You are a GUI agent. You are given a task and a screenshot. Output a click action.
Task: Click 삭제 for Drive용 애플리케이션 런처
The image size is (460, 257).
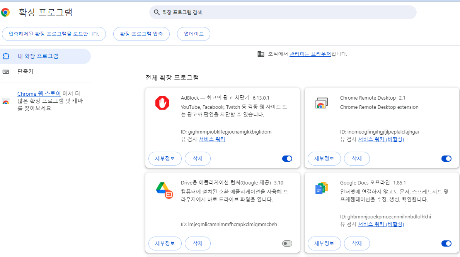(198, 243)
